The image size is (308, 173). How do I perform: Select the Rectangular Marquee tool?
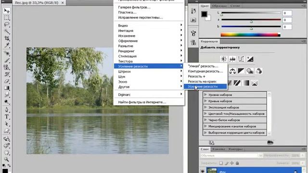[x=6, y=18]
